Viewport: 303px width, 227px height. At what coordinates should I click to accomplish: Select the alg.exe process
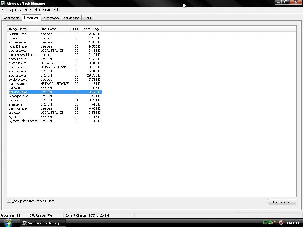55,113
